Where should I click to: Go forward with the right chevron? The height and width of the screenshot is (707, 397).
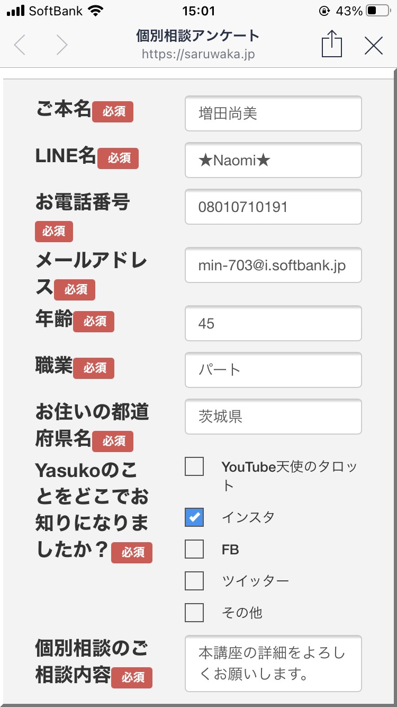pyautogui.click(x=62, y=45)
